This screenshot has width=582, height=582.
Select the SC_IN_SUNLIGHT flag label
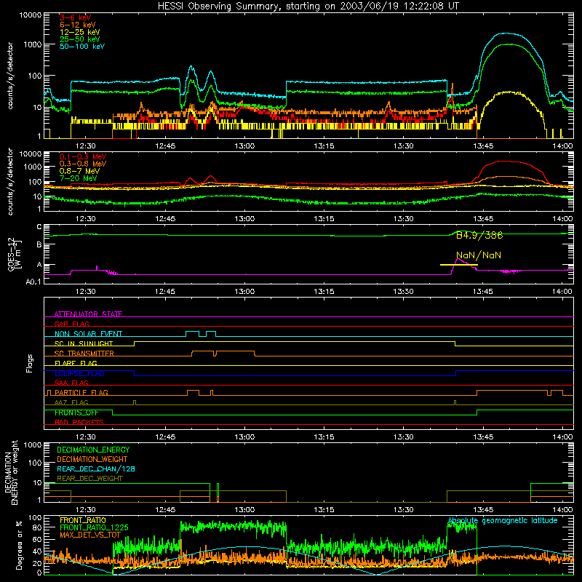[84, 343]
